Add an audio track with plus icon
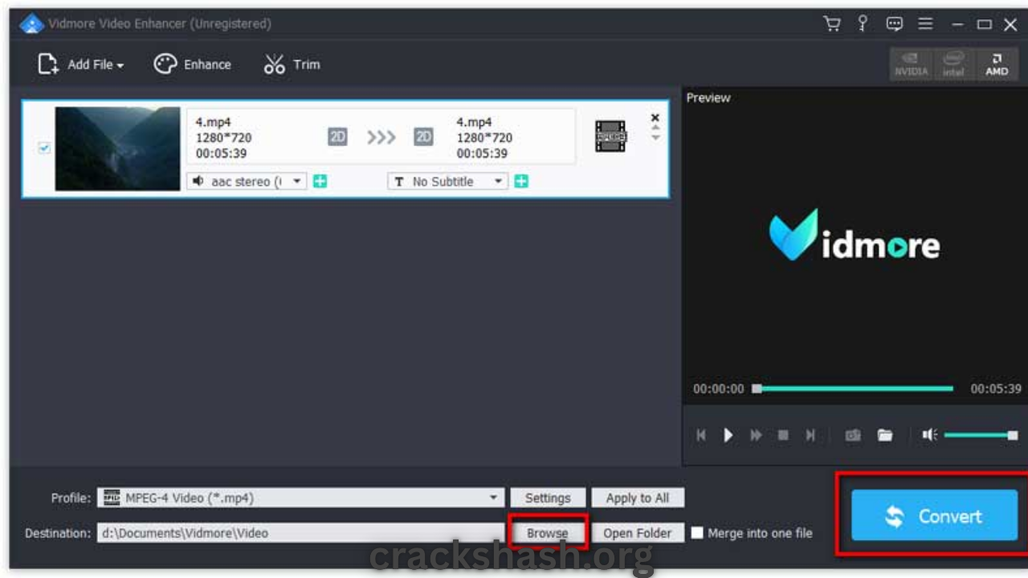Screen dimensions: 1028x578 (x=320, y=181)
